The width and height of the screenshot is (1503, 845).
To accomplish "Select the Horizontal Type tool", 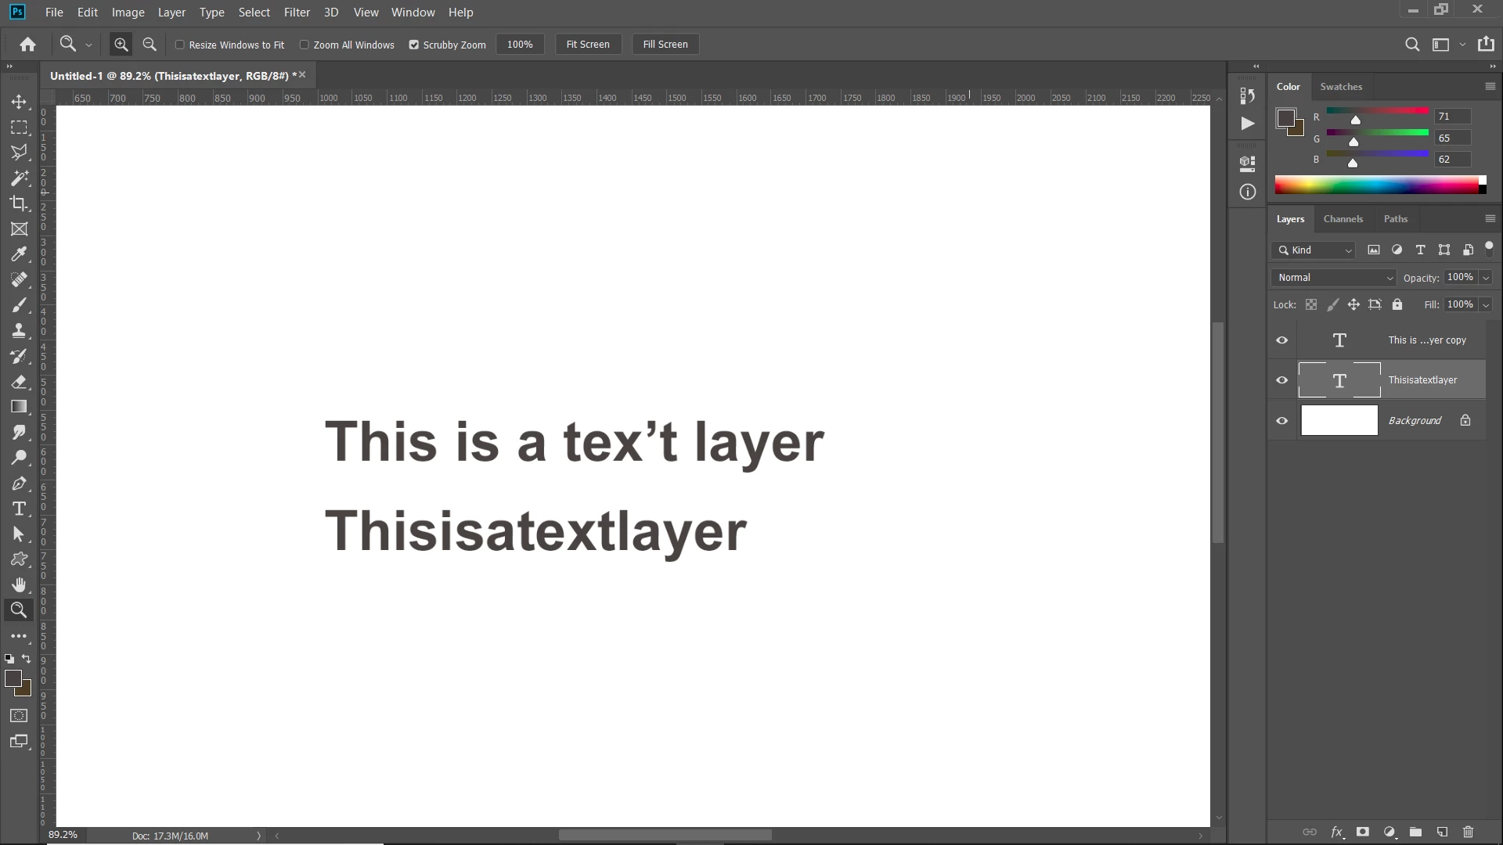I will tap(19, 509).
